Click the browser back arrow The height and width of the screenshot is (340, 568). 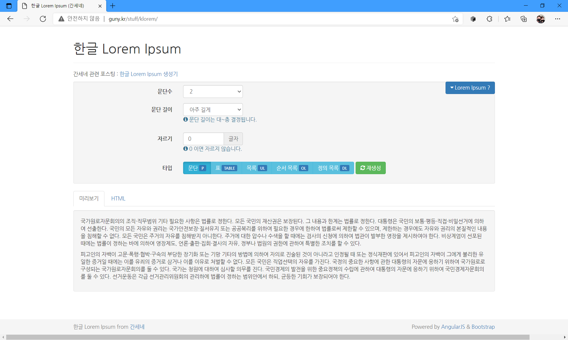point(10,19)
